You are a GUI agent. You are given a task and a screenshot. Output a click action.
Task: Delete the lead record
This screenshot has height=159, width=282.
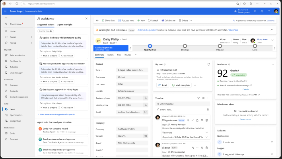click(x=183, y=21)
